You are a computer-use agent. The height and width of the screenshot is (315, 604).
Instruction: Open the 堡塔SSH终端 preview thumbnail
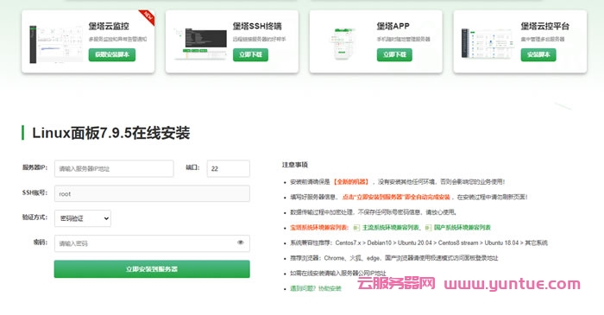point(200,43)
